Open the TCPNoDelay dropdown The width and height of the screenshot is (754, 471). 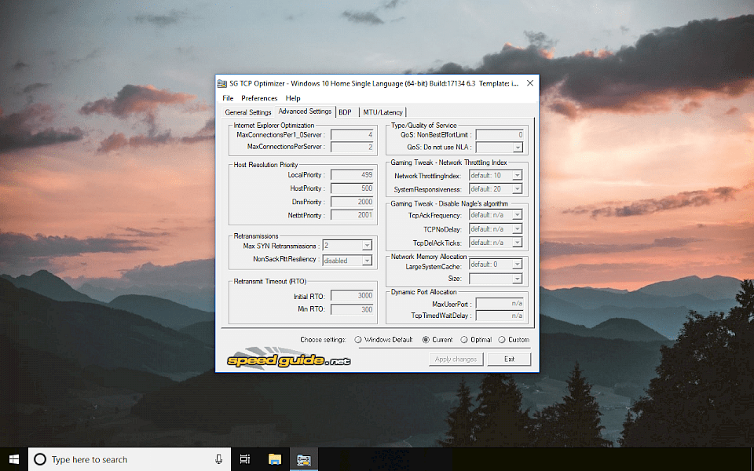tap(517, 229)
